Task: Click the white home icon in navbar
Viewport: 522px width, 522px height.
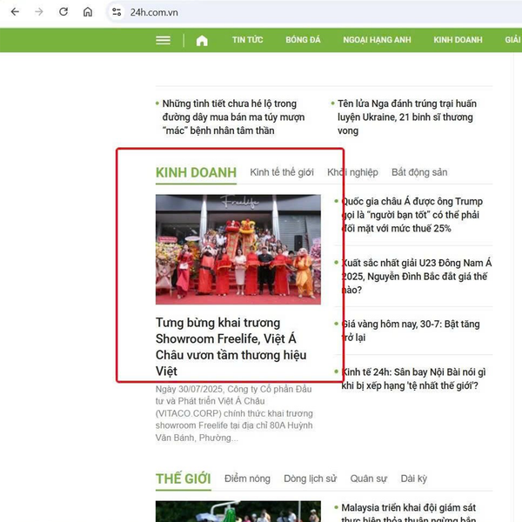Action: (x=202, y=41)
